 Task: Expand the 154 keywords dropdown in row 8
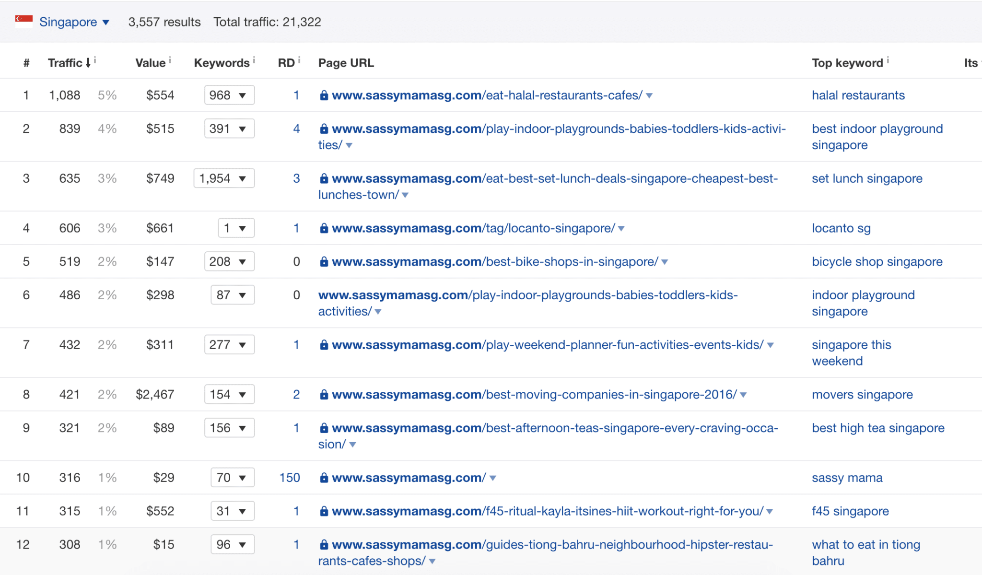(x=229, y=394)
